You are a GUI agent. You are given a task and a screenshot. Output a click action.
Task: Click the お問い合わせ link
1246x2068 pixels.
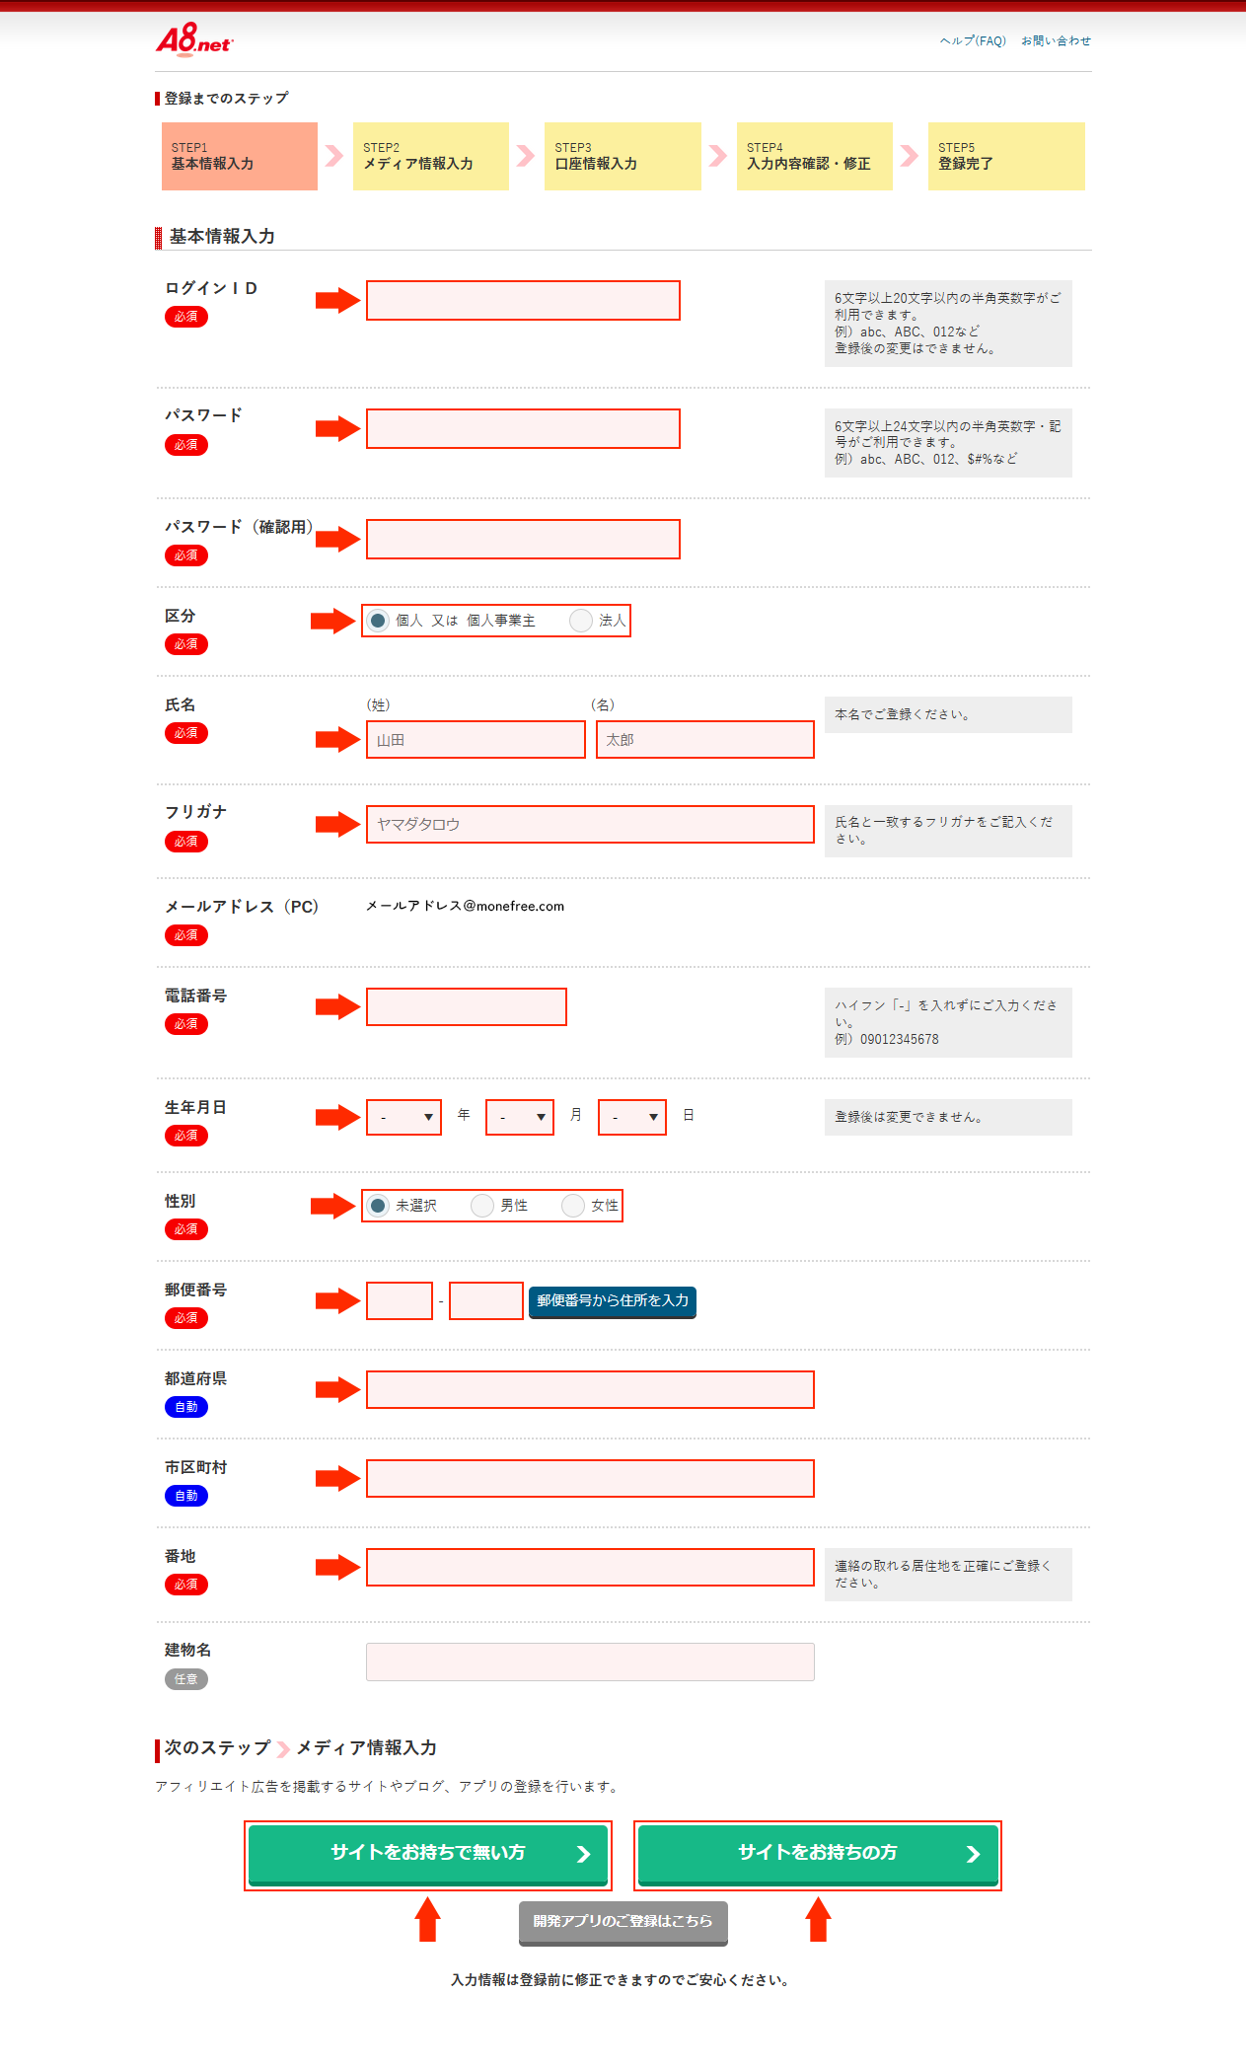click(x=1058, y=40)
